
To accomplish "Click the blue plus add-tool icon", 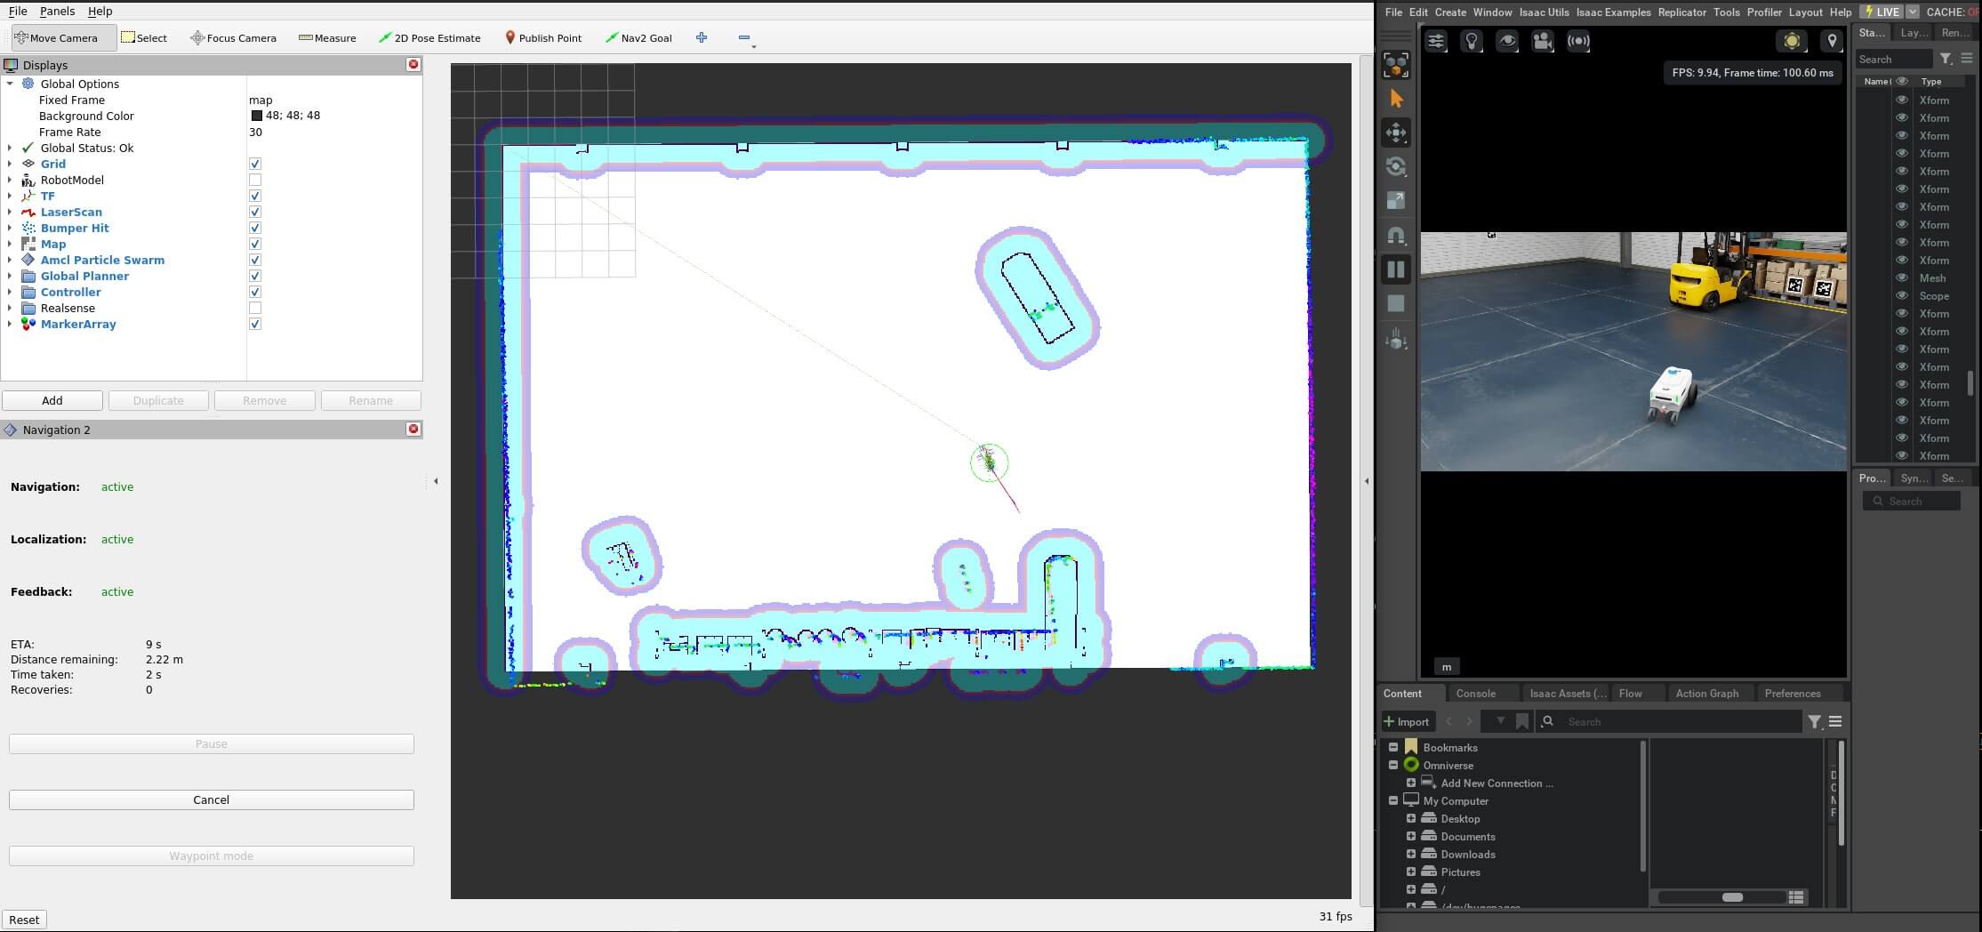I will click(x=702, y=37).
